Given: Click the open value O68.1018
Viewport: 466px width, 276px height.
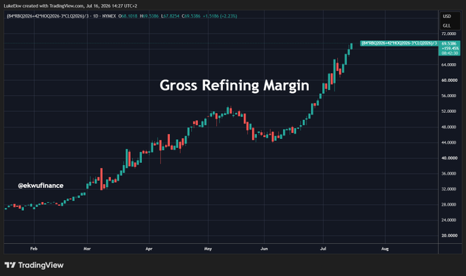Looking at the screenshot, I should (127, 16).
